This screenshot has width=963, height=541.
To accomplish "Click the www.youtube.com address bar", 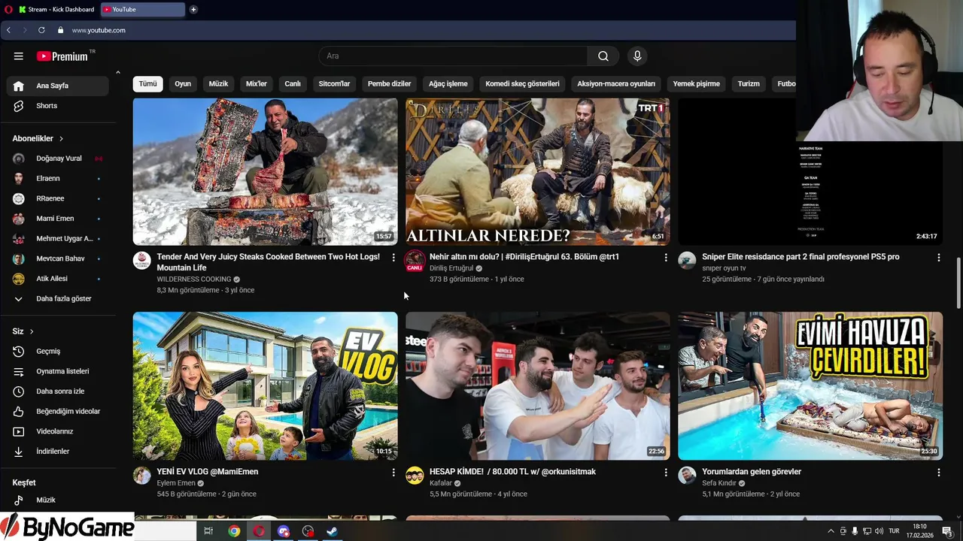I will [x=99, y=30].
